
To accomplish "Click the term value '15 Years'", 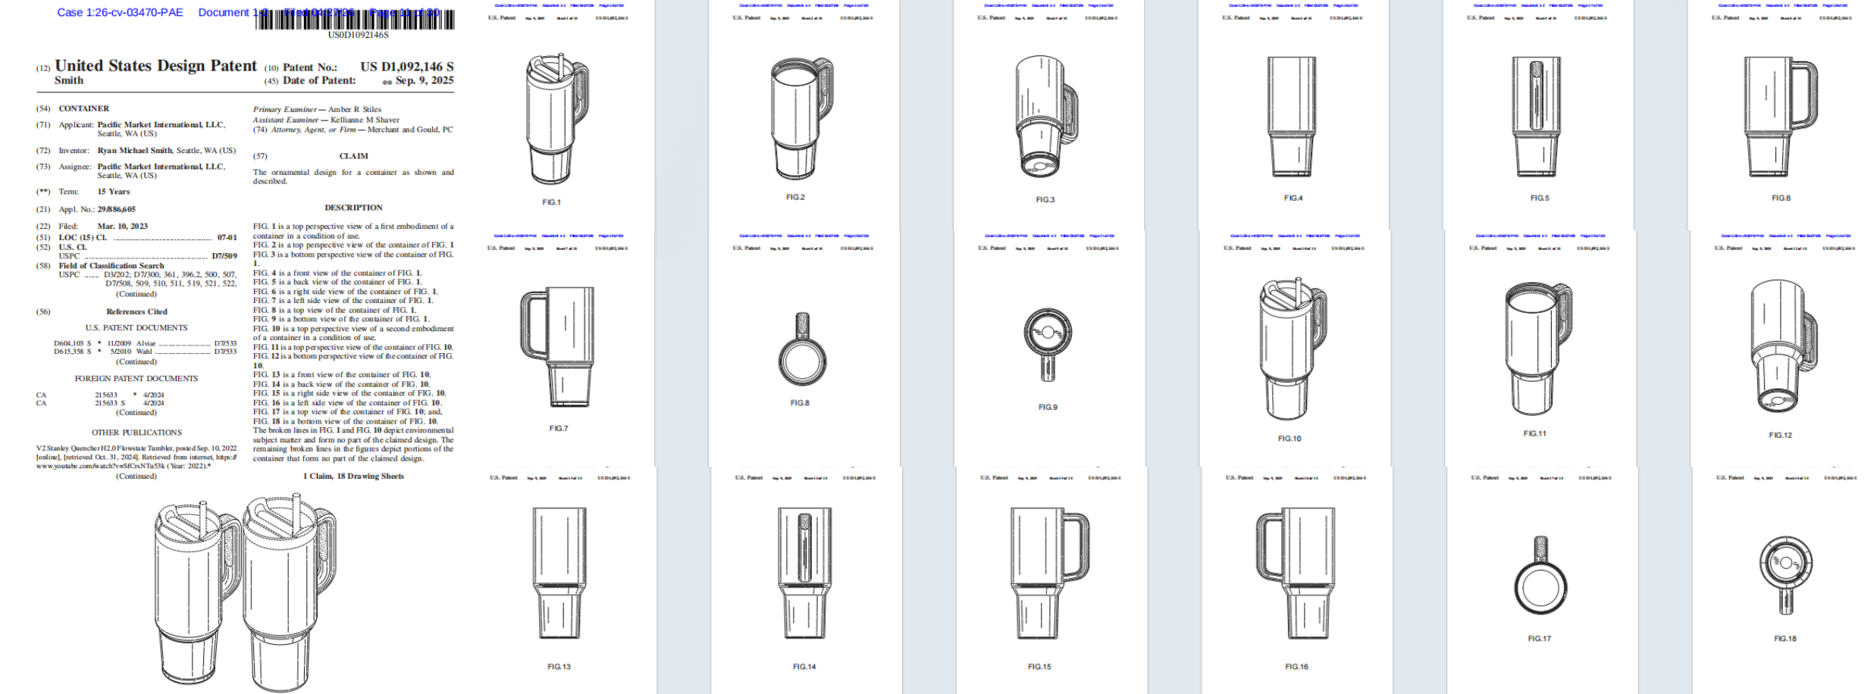I will coord(114,192).
